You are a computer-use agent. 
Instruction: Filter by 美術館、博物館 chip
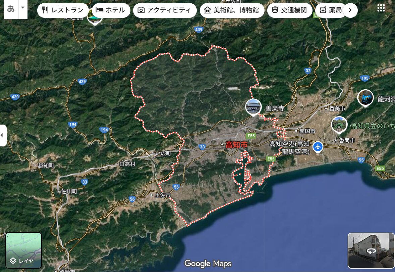[232, 10]
